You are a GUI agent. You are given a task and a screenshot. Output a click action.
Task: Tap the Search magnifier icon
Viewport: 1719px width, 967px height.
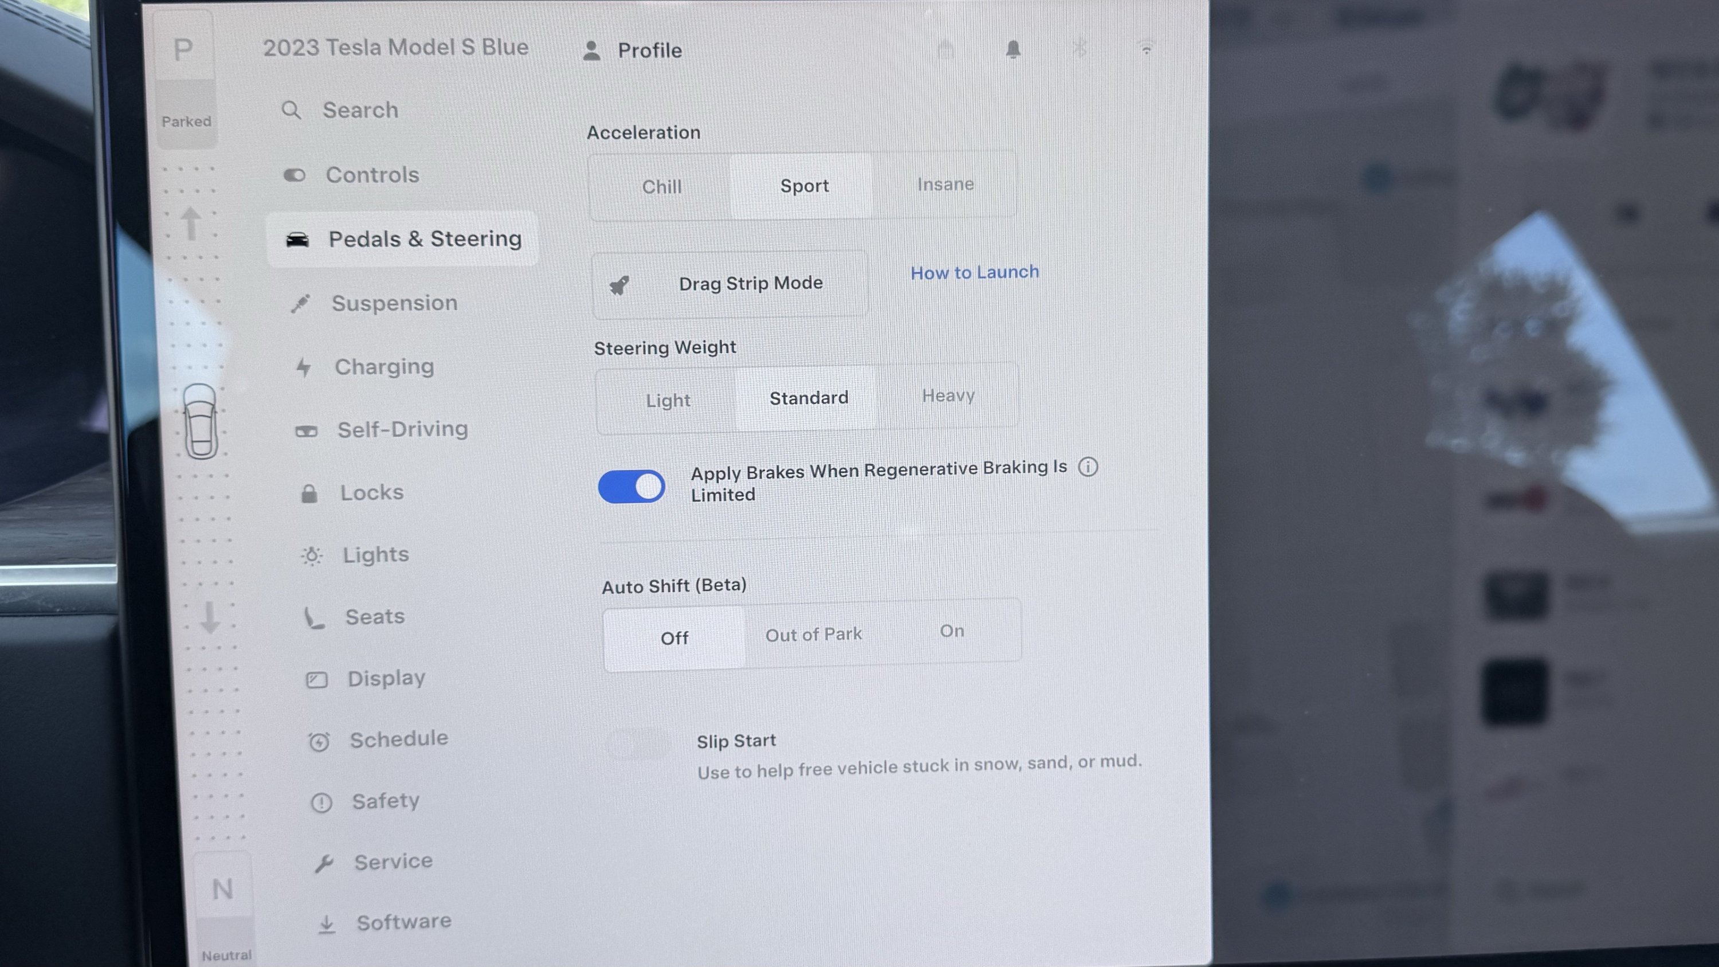pyautogui.click(x=291, y=110)
